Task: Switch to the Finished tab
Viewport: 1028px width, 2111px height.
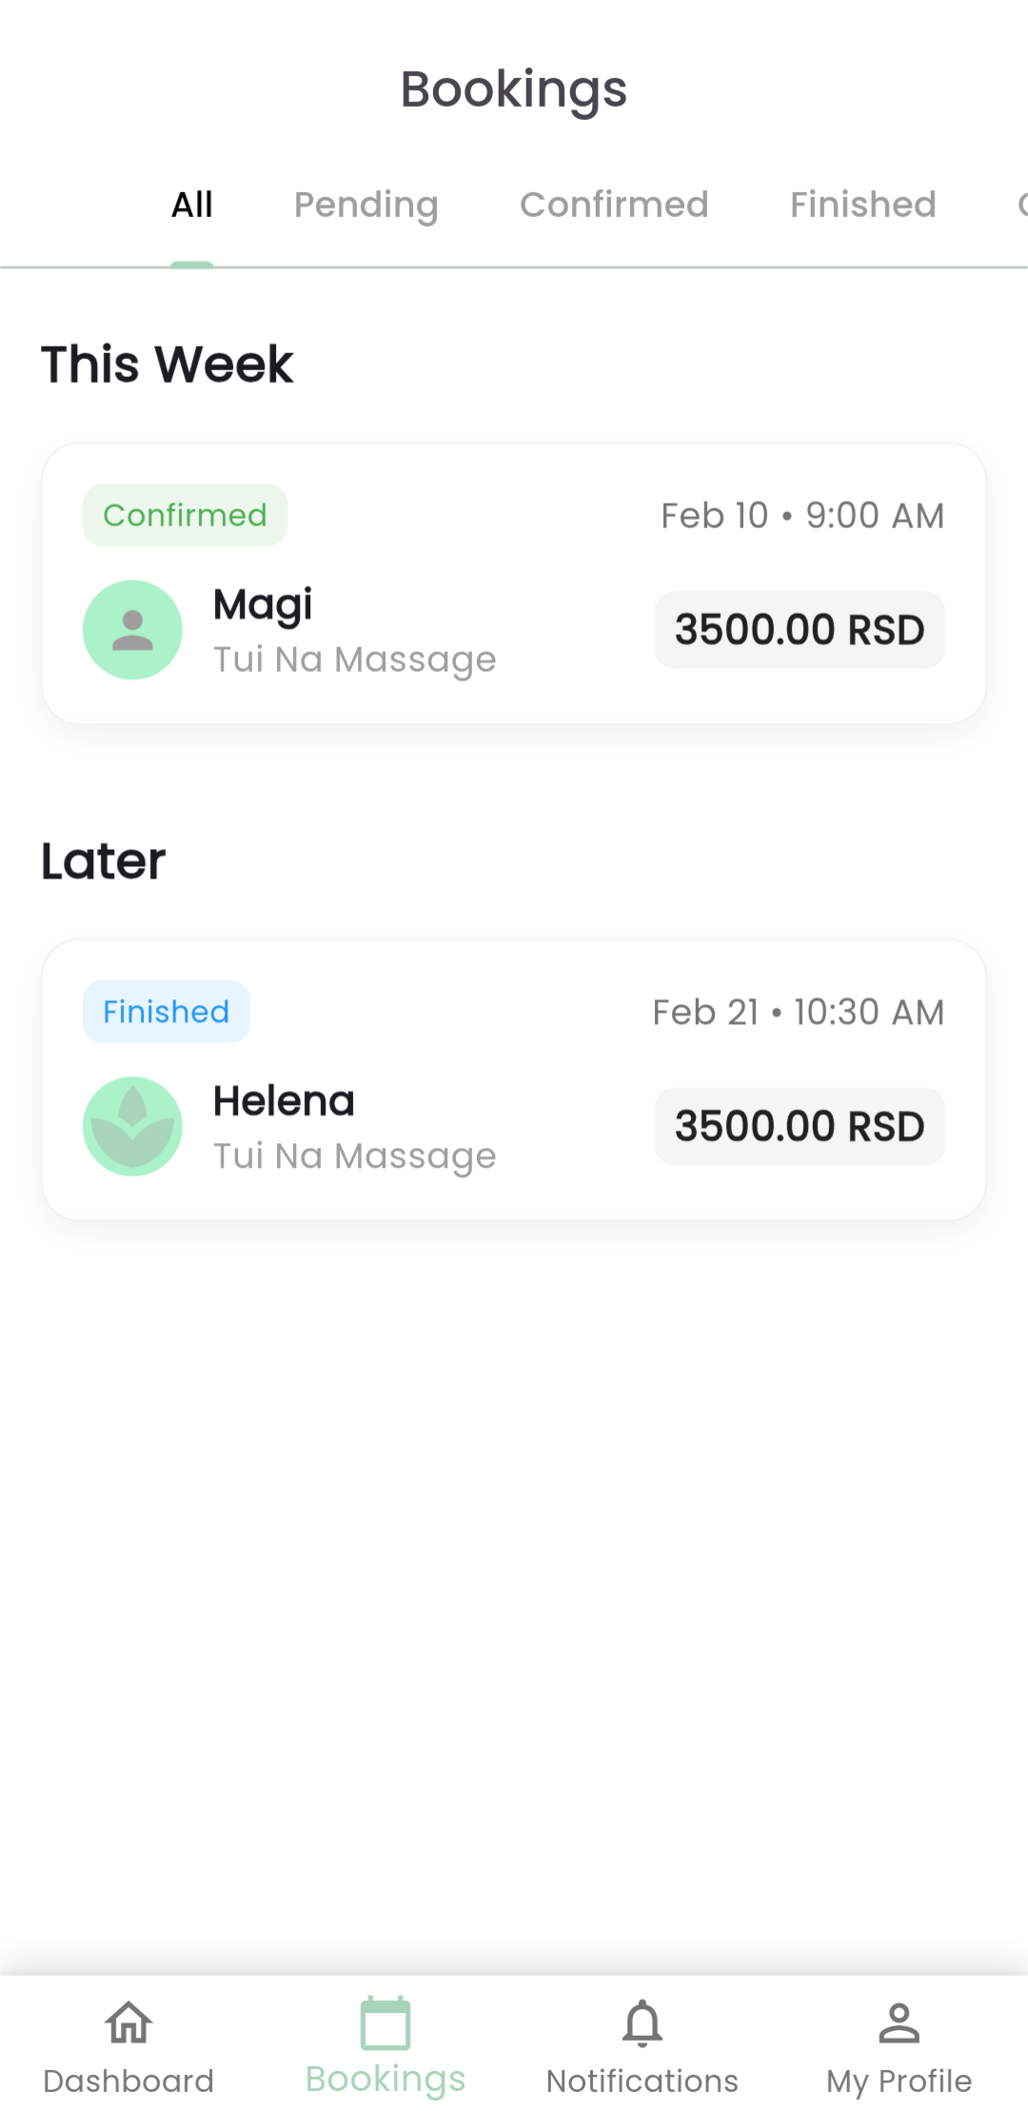Action: [863, 205]
